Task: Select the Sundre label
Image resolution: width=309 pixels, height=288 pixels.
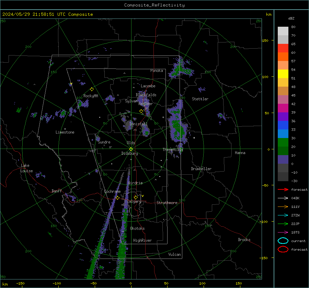Action: coord(104,142)
